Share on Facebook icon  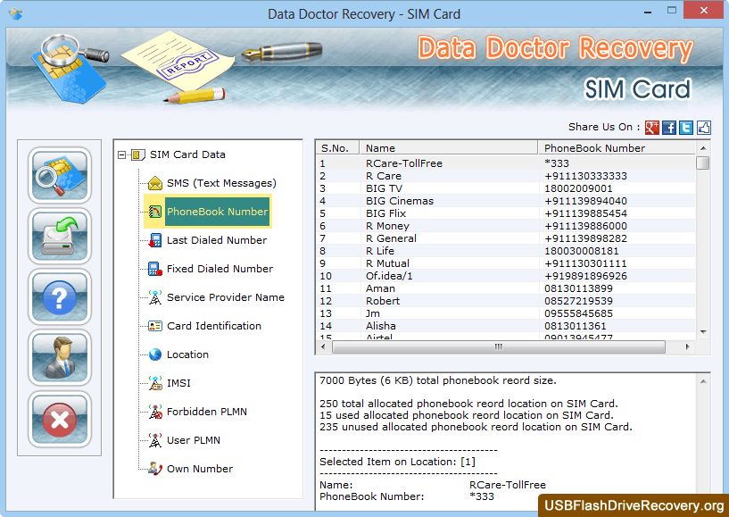669,128
